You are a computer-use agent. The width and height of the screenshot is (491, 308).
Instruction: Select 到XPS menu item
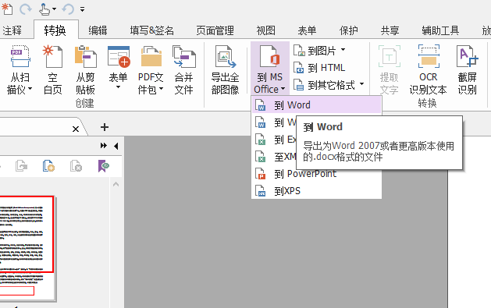click(316, 191)
